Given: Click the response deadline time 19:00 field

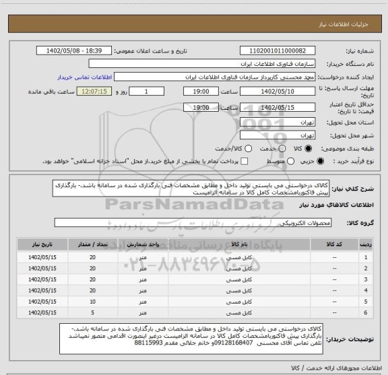Looking at the screenshot, I should coord(201,92).
